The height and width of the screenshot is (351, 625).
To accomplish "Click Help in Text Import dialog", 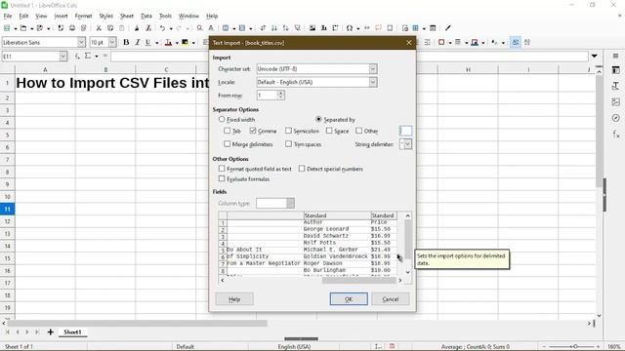I will pyautogui.click(x=234, y=299).
